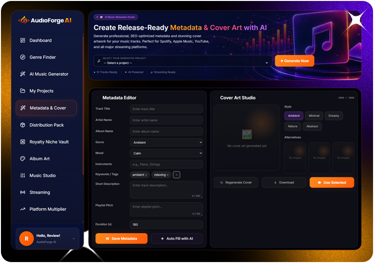Screen dimensions: 374x263
Task: Click the Music Studio sliders icon
Action: point(23,176)
